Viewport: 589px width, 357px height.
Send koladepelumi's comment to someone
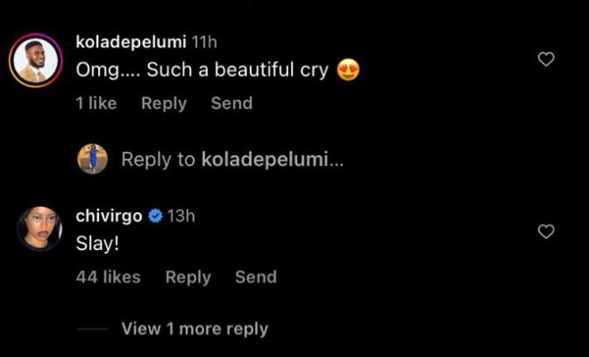point(231,104)
